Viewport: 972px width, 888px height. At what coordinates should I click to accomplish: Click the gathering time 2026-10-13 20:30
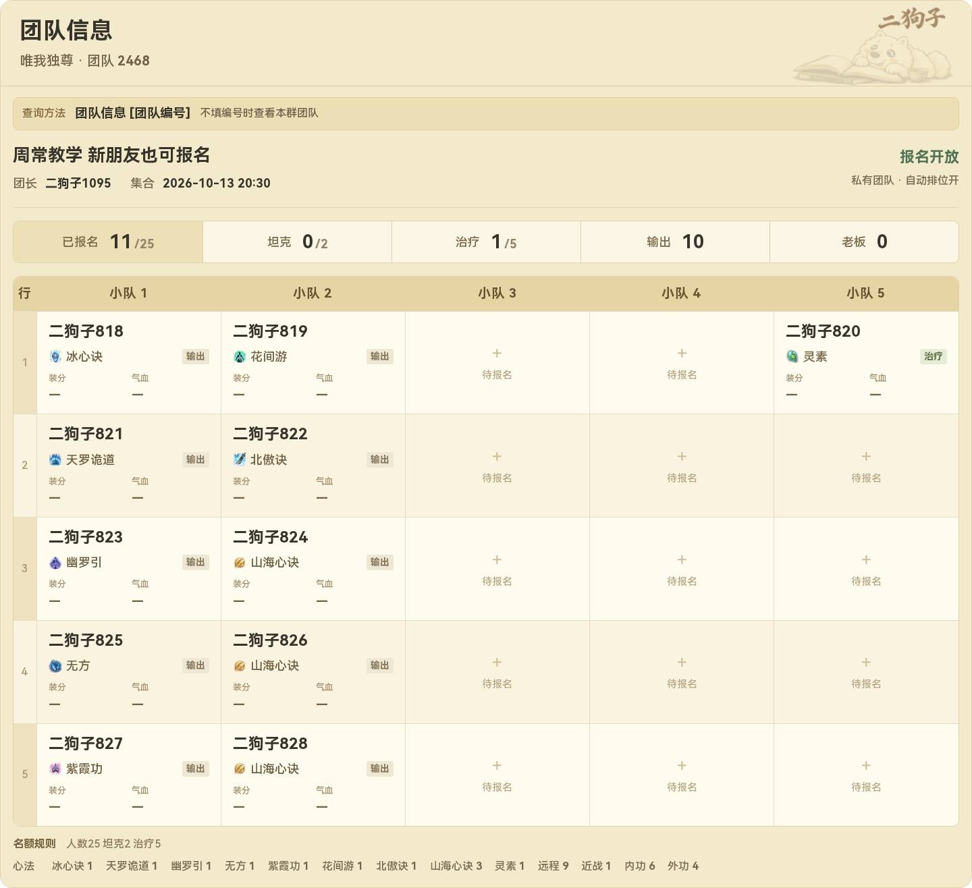pyautogui.click(x=217, y=183)
